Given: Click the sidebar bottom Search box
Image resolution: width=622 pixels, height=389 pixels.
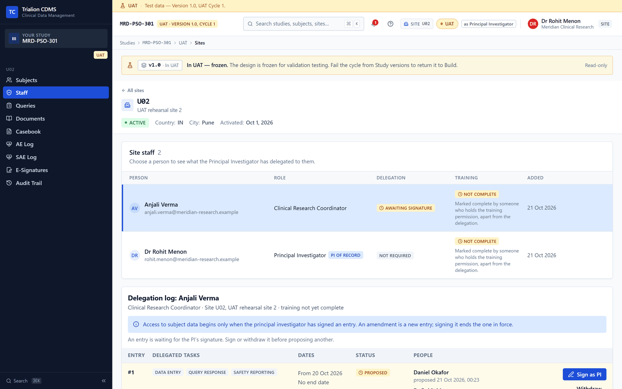Looking at the screenshot, I should click(x=24, y=381).
